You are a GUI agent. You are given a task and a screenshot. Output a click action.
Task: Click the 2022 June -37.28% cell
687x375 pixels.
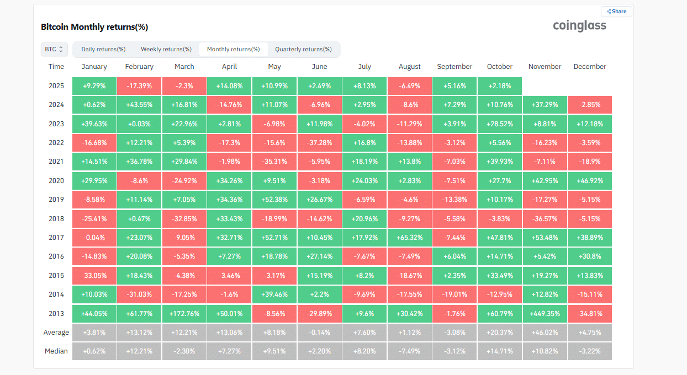coord(319,143)
